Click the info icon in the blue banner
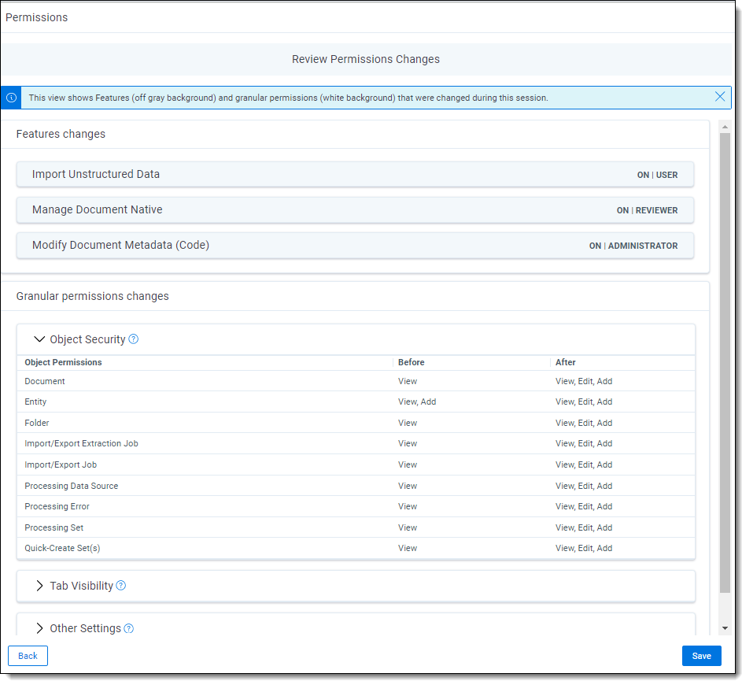Viewport: 742px width, 681px height. click(11, 98)
